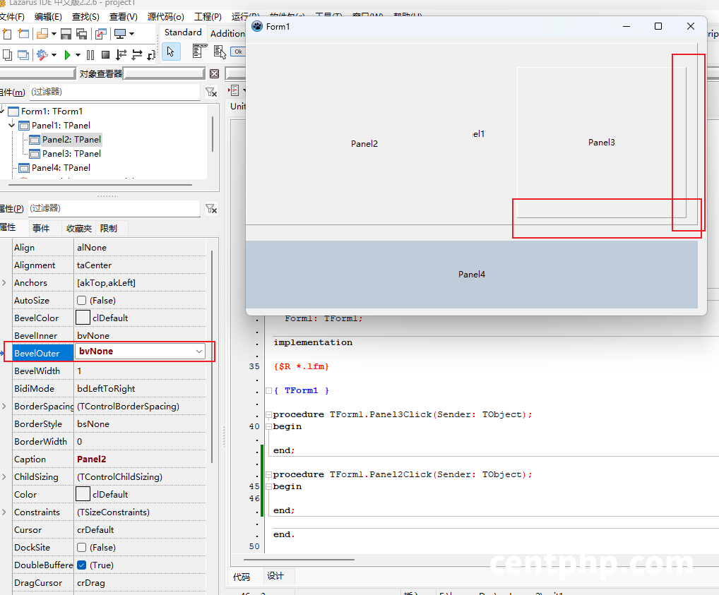The width and height of the screenshot is (719, 595).
Task: Click the Open file folder icon
Action: (x=42, y=33)
